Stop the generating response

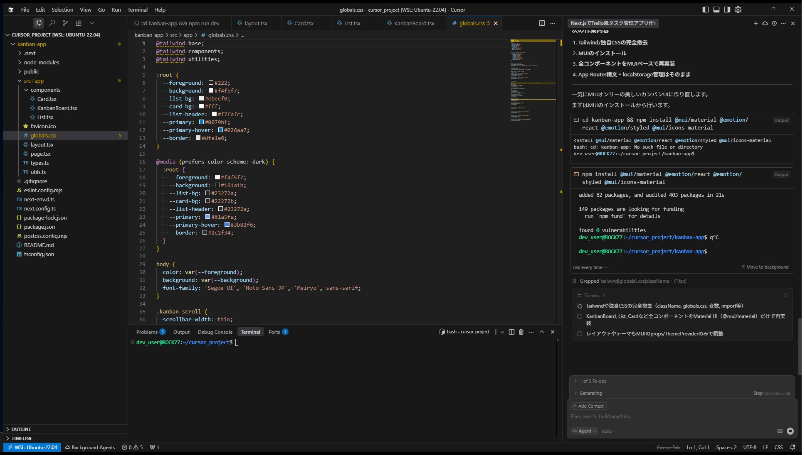click(758, 393)
